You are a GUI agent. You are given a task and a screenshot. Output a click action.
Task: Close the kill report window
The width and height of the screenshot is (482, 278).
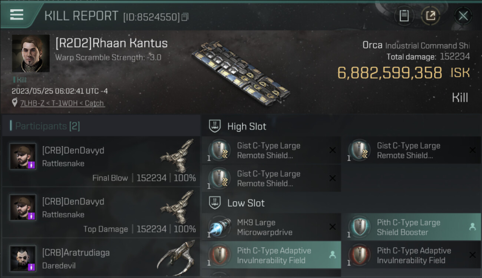click(463, 16)
